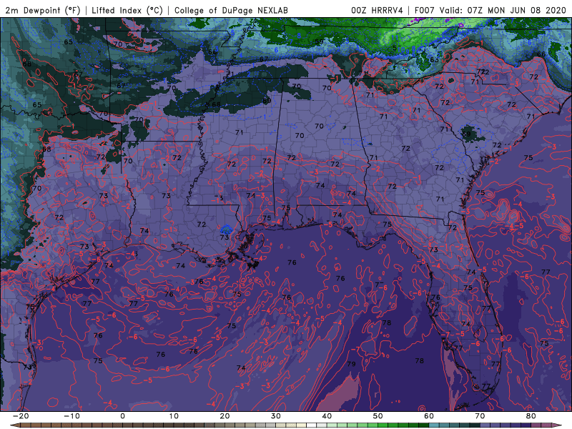Viewport: 572px width, 429px height.
Task: Click the "Lifted Index (°C)" title text
Action: pos(127,10)
